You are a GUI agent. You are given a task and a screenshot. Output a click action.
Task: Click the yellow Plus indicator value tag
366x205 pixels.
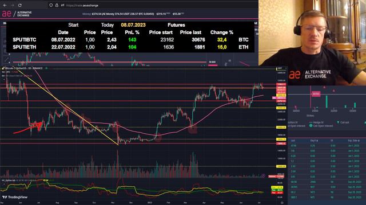(277, 187)
